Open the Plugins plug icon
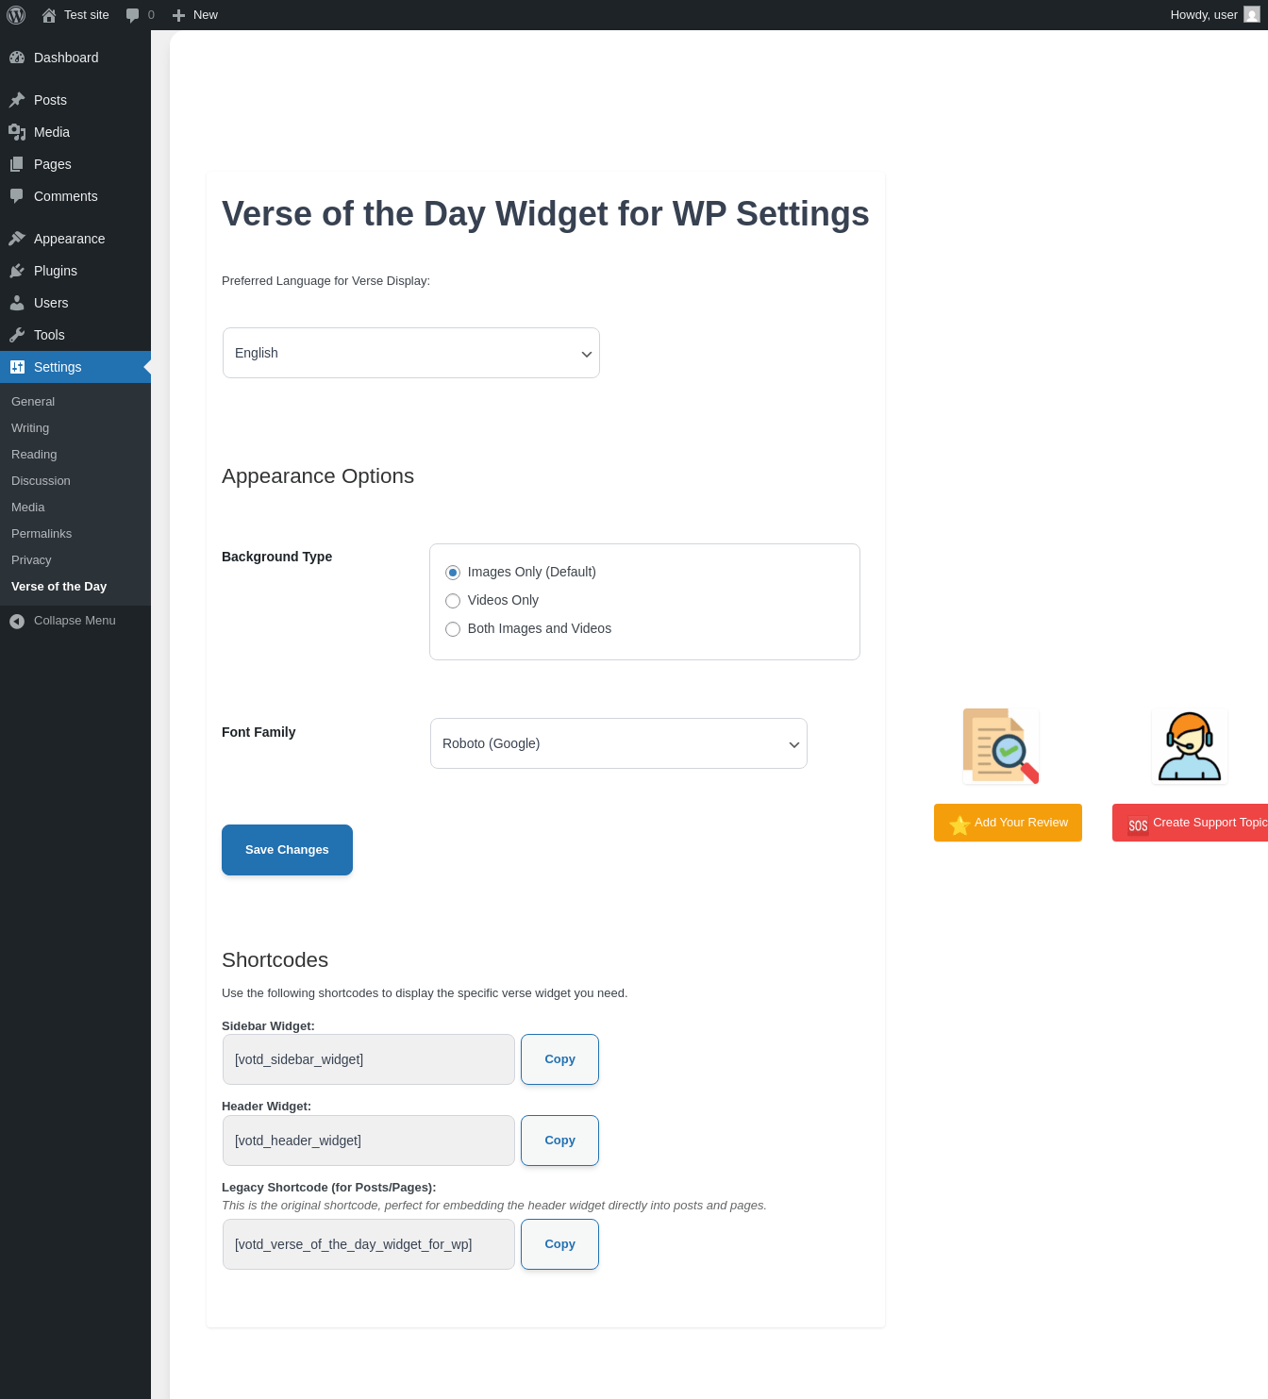The width and height of the screenshot is (1268, 1399). click(17, 271)
